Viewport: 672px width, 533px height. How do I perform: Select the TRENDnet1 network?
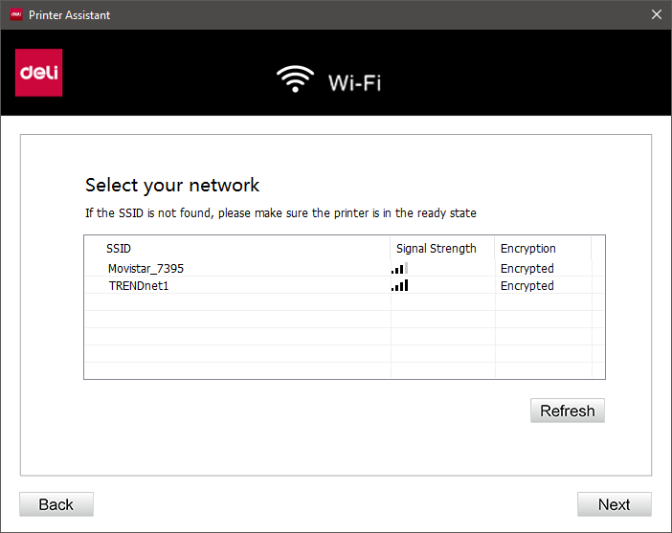tap(139, 285)
